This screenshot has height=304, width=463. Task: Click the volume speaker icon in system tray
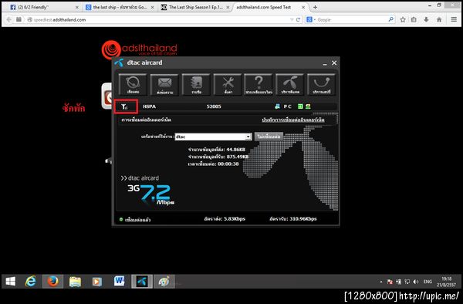point(416,282)
